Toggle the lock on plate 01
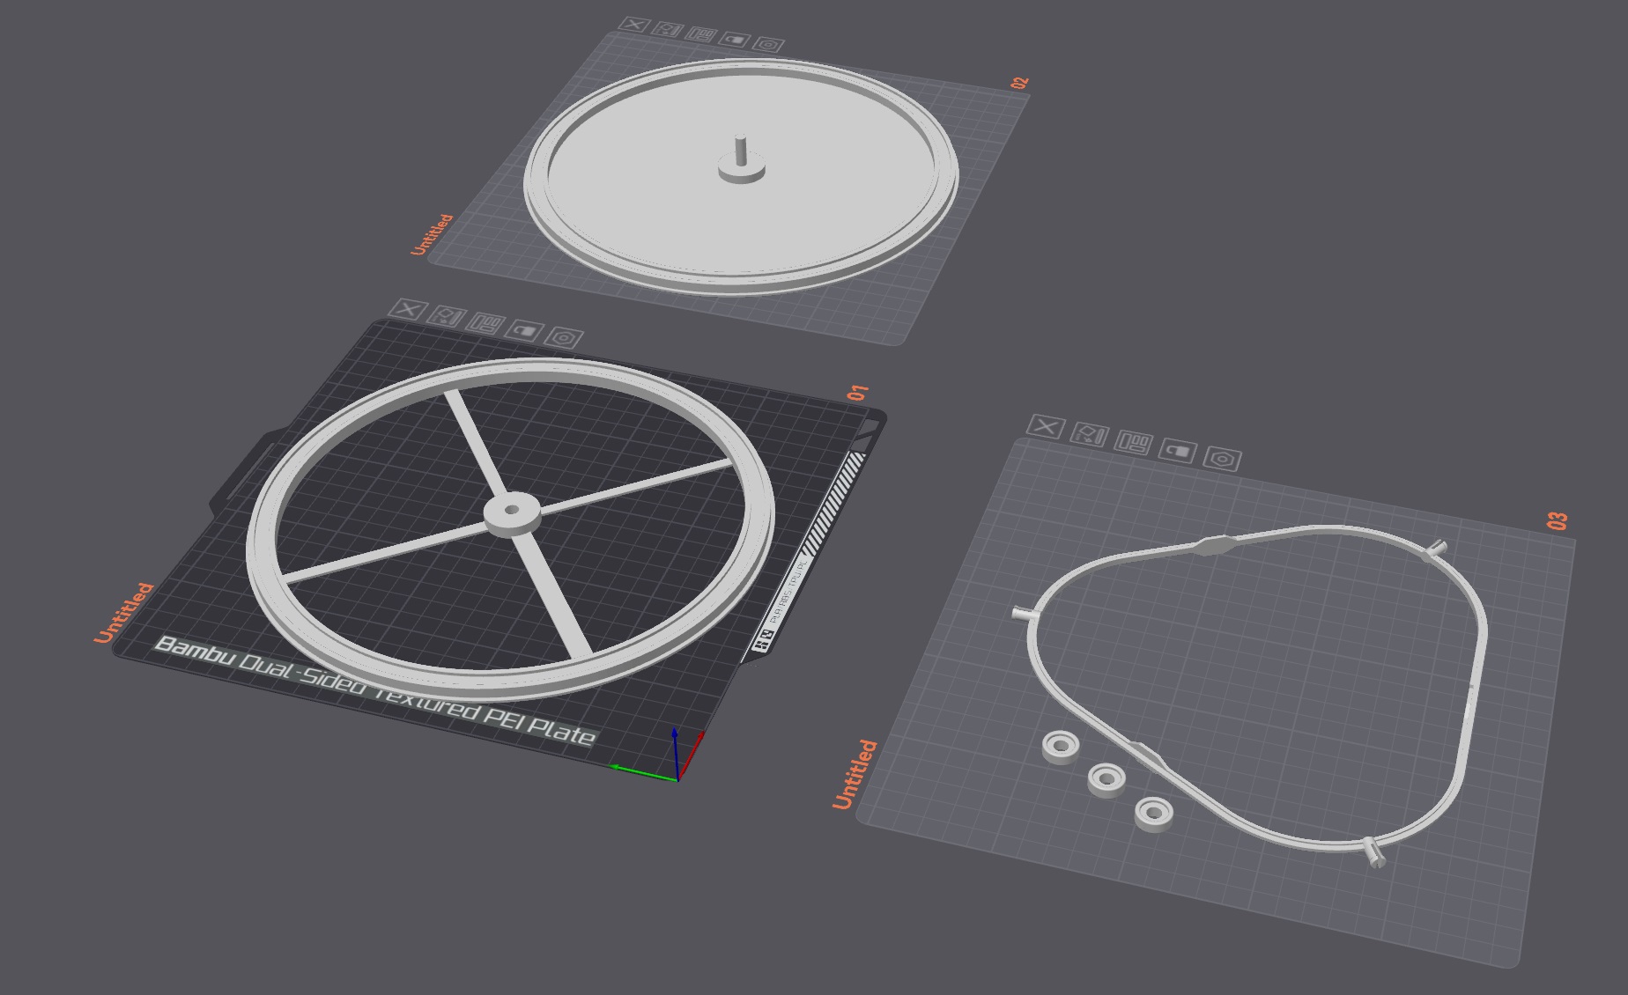Screen dimensions: 1628x995 (x=523, y=332)
